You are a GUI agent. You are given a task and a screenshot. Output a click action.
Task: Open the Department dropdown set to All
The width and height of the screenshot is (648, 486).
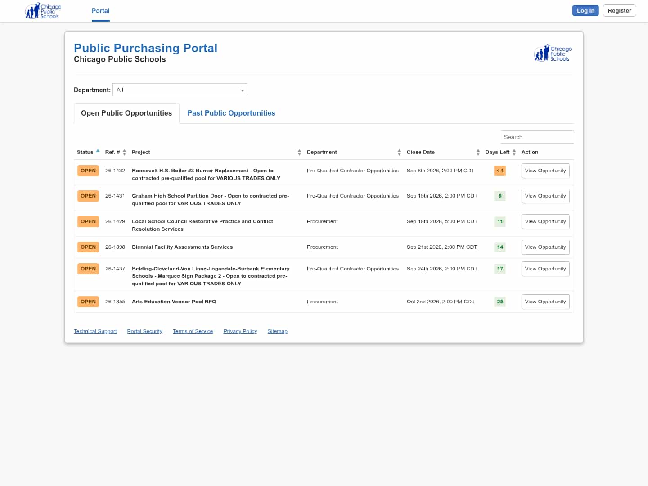coord(180,90)
